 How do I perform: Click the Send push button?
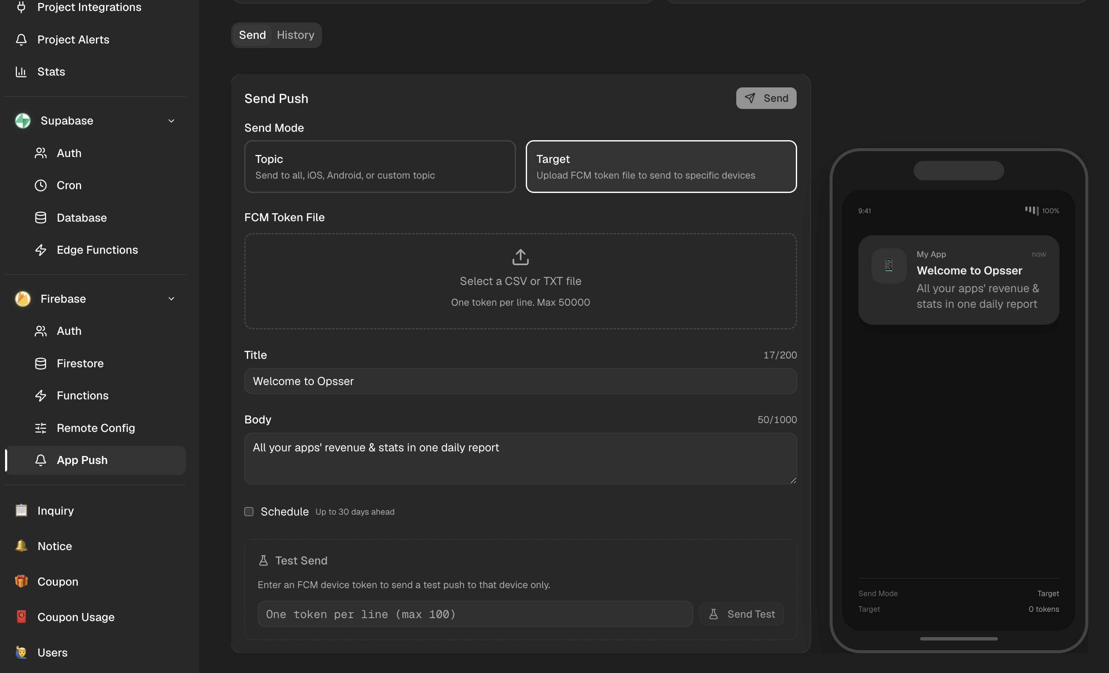(766, 98)
